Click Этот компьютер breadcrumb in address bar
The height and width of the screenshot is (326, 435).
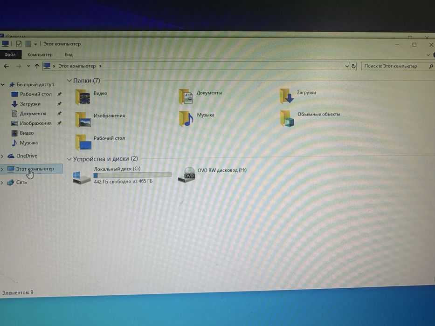(x=77, y=66)
